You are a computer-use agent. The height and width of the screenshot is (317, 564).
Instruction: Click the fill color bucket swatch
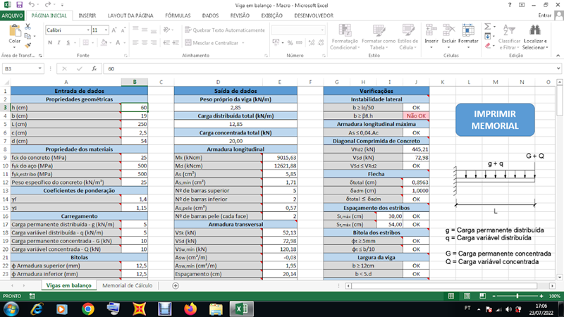tap(104, 43)
